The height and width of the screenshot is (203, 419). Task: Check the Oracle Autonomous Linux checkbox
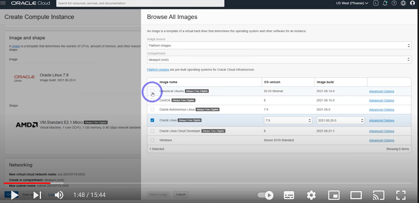click(x=152, y=110)
